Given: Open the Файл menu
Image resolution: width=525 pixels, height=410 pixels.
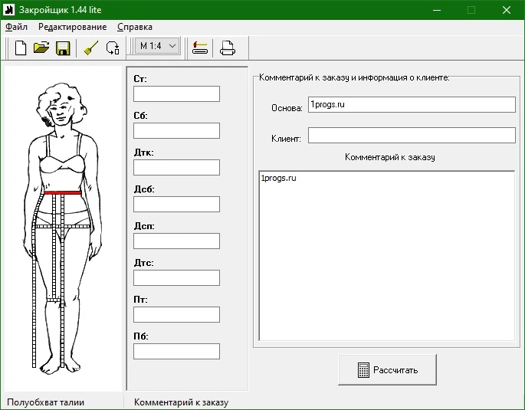Looking at the screenshot, I should (16, 27).
